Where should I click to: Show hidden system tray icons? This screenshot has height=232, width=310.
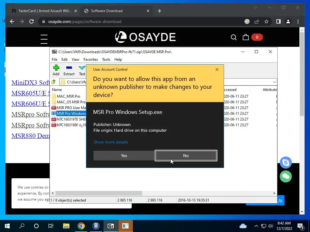[x=256, y=226]
